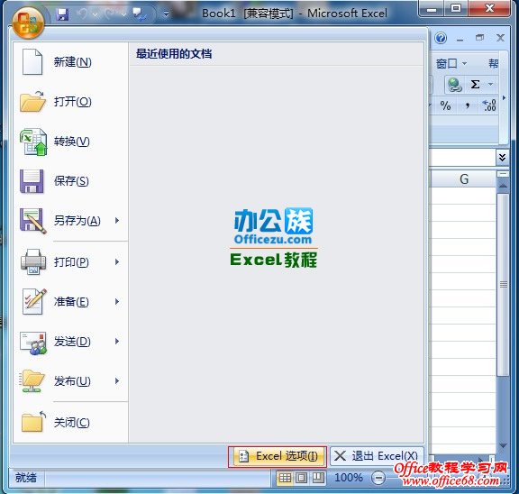Click the zoom out minus button
The width and height of the screenshot is (519, 494).
click(x=378, y=478)
